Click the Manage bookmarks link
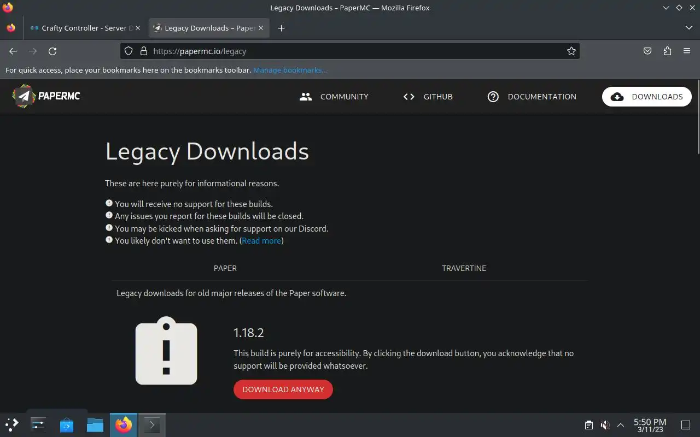700x437 pixels. pos(290,70)
